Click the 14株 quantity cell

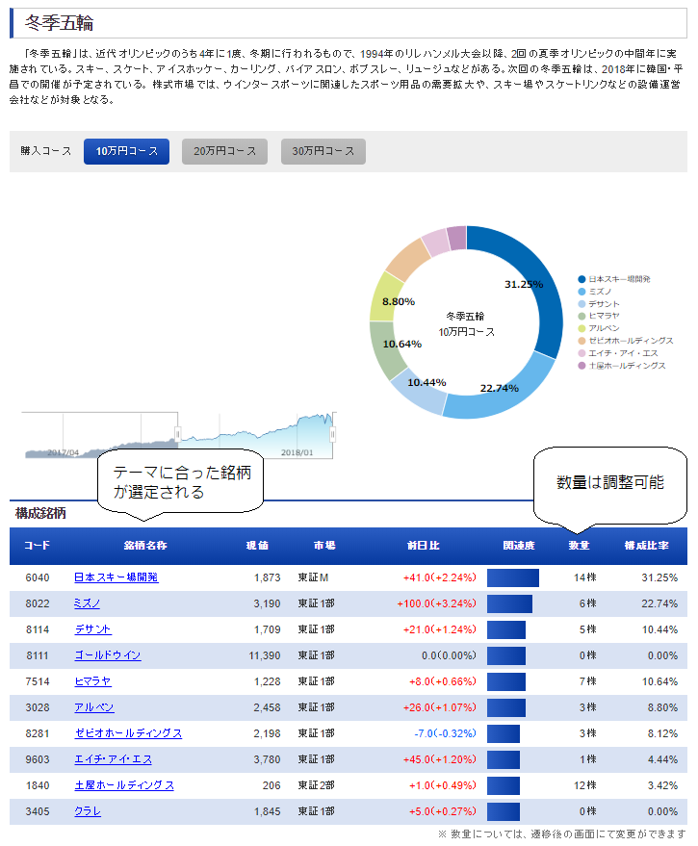pyautogui.click(x=585, y=577)
